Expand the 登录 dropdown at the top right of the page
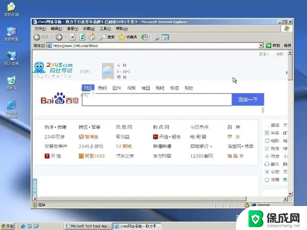This screenshot has width=307, height=230. pyautogui.click(x=264, y=54)
